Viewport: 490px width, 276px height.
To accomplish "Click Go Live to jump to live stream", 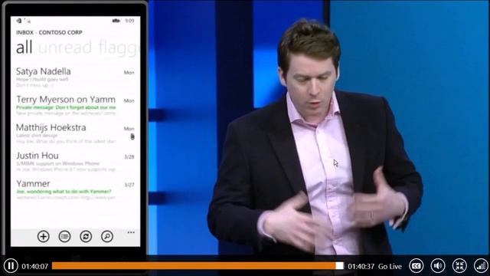I will [x=390, y=266].
